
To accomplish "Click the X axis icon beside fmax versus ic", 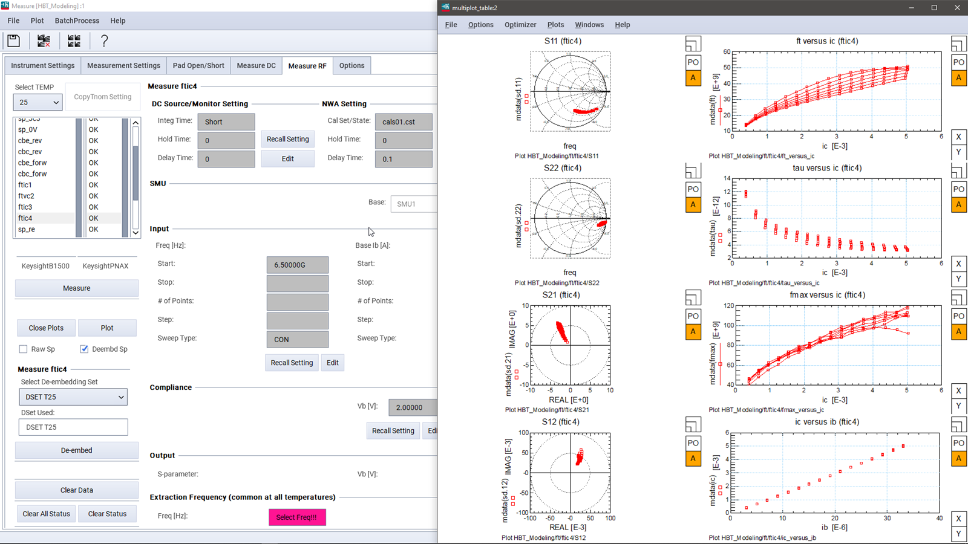I will coord(958,390).
